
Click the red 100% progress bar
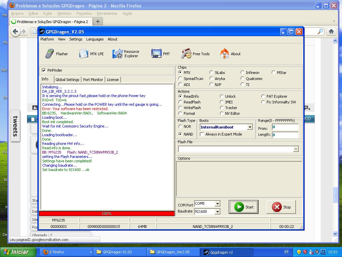pos(107,213)
